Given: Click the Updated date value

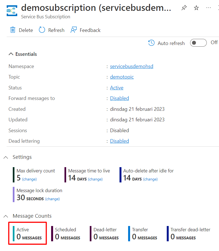Looking at the screenshot, I should [137, 120].
